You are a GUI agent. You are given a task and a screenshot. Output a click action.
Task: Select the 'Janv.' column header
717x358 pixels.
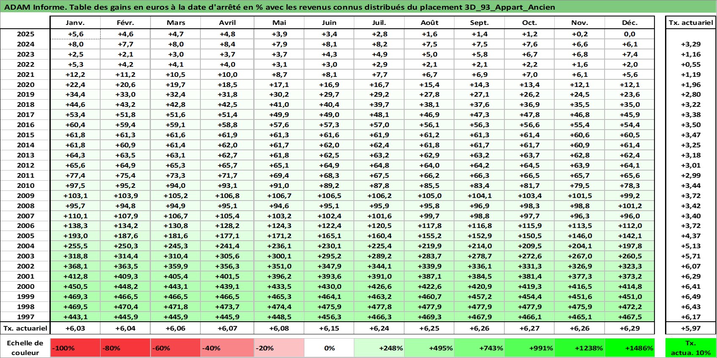75,23
